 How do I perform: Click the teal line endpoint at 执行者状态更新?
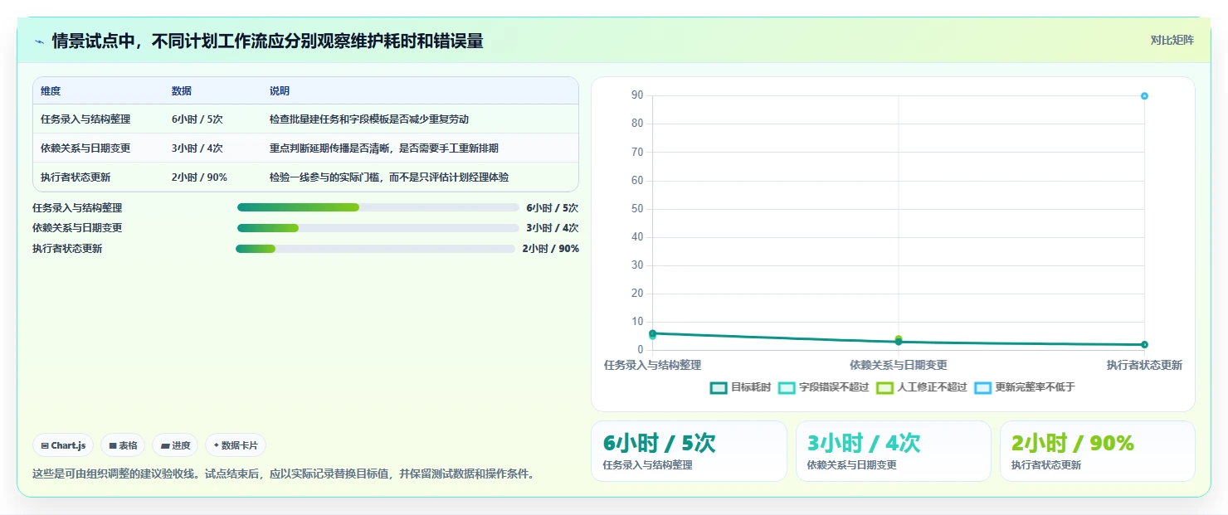(1144, 344)
